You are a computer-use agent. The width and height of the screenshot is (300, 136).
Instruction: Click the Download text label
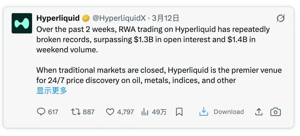[229, 112]
